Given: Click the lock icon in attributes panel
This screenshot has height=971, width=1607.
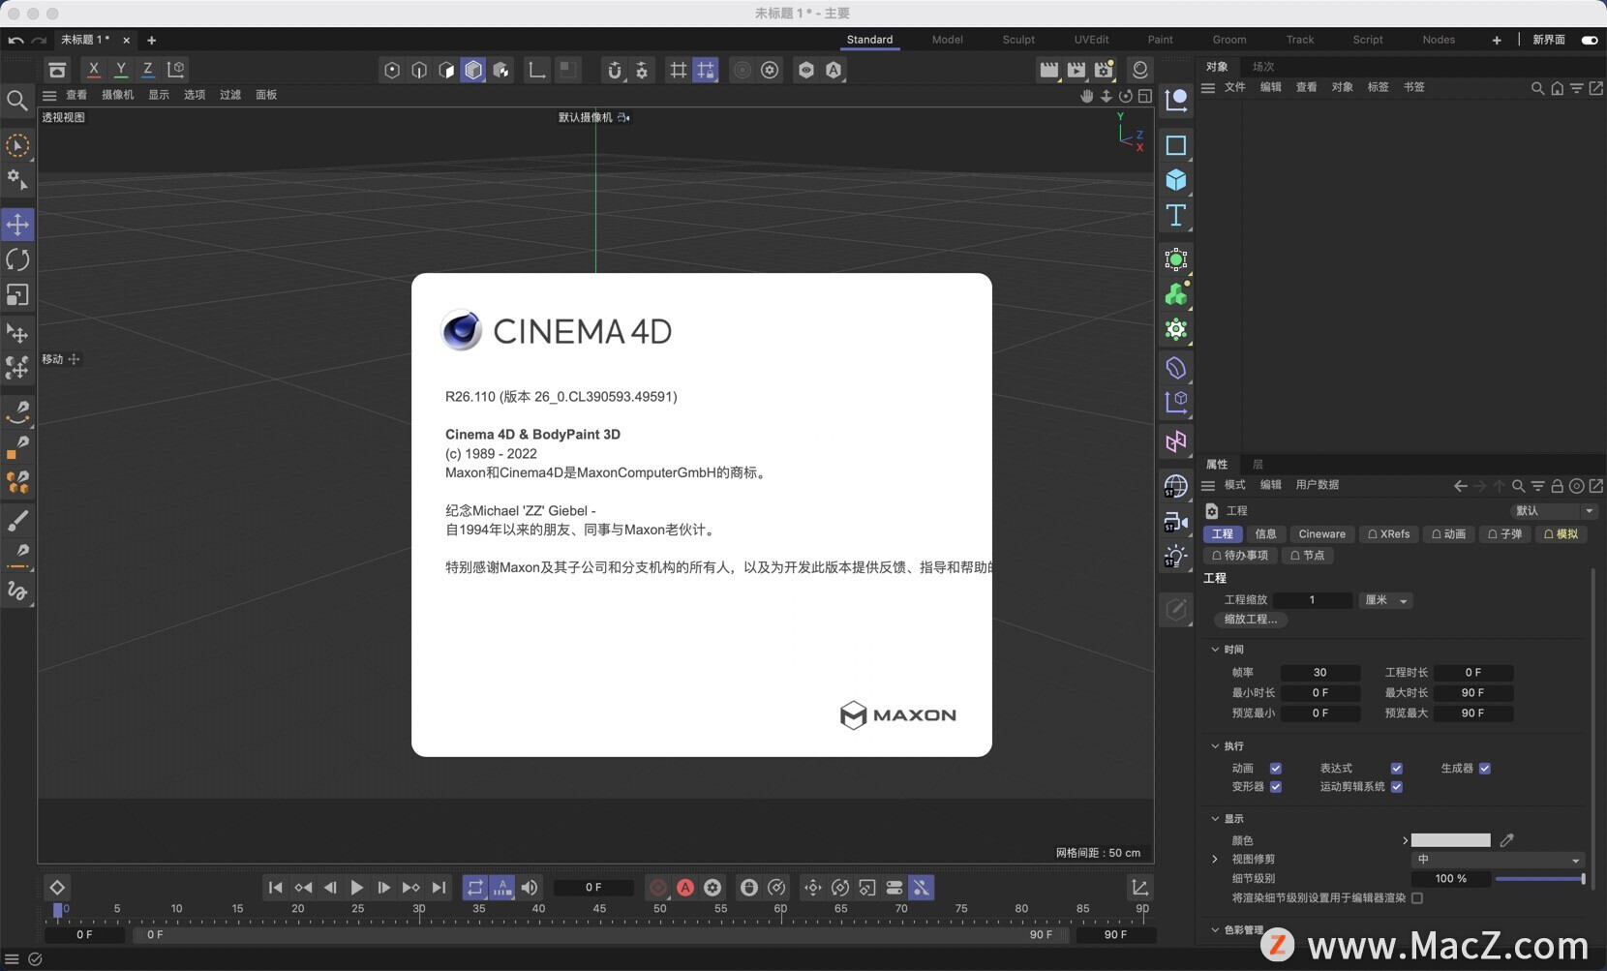Looking at the screenshot, I should 1558,486.
